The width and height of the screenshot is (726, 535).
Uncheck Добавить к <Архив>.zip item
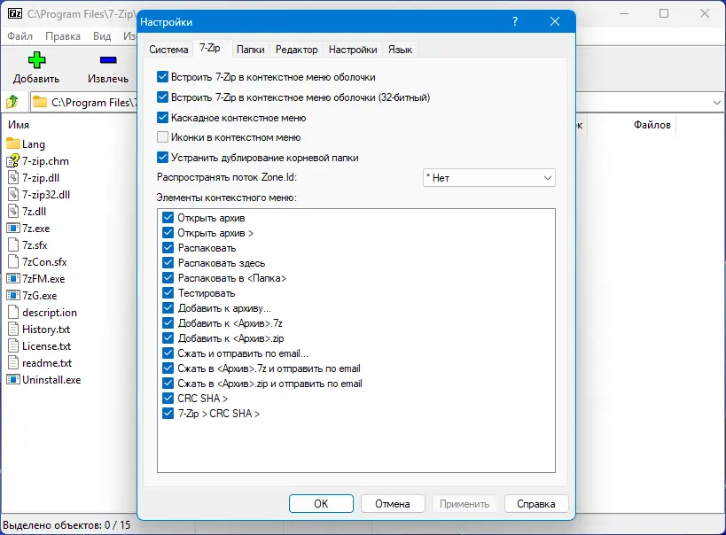(x=168, y=338)
